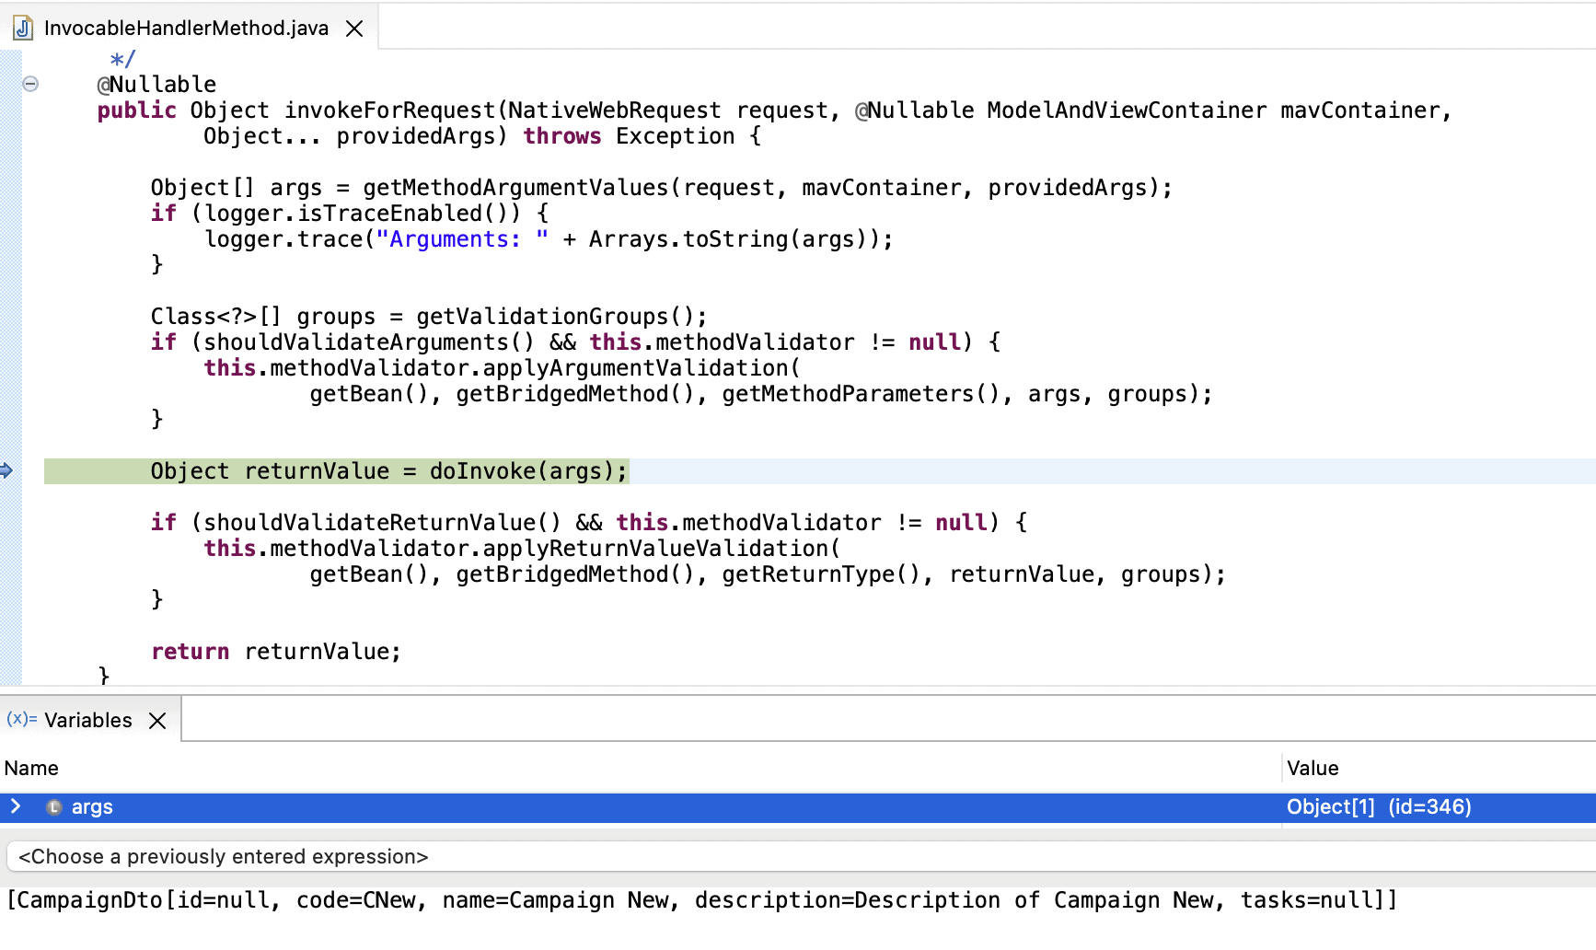
Task: Click the Value column header
Action: pyautogui.click(x=1313, y=768)
